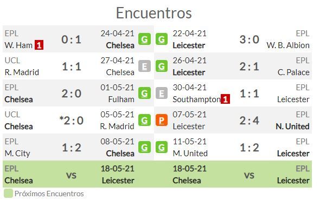Click the green G badge for 24-04-21 Chelsea
Viewport: 320px width, 200px height.
(144, 39)
